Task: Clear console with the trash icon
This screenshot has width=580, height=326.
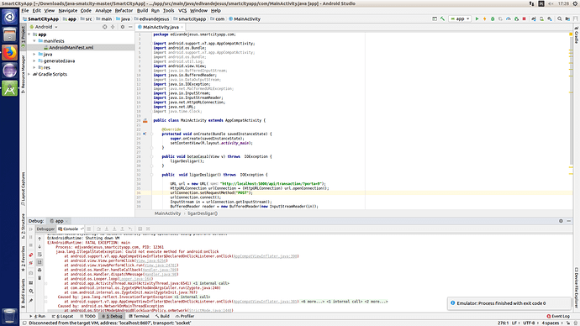Action: click(40, 278)
